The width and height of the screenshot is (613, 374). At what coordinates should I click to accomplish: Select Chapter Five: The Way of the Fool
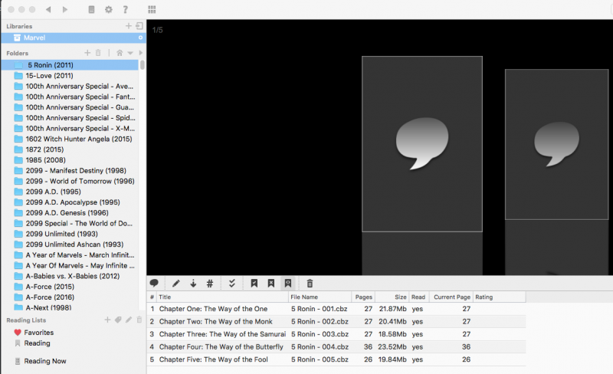tap(336, 359)
